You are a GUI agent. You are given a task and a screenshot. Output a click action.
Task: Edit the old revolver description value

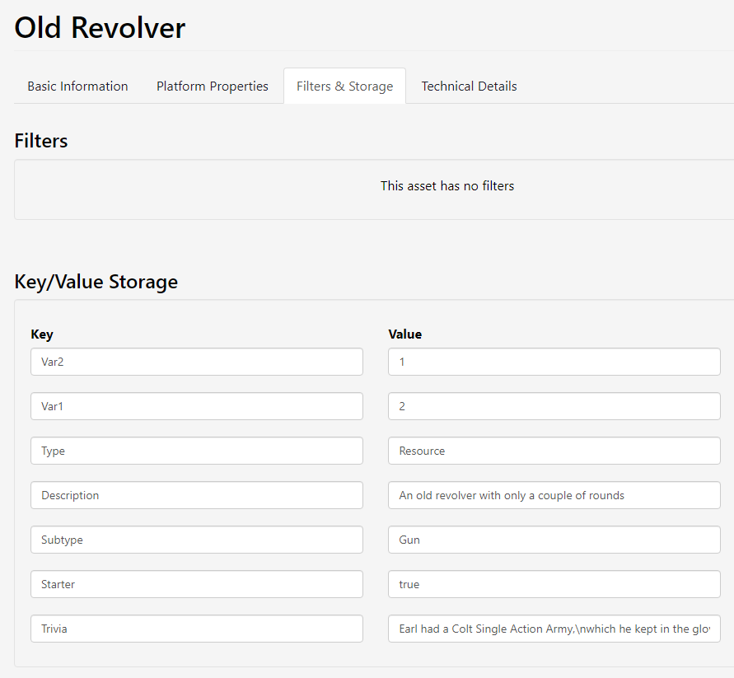pyautogui.click(x=554, y=495)
